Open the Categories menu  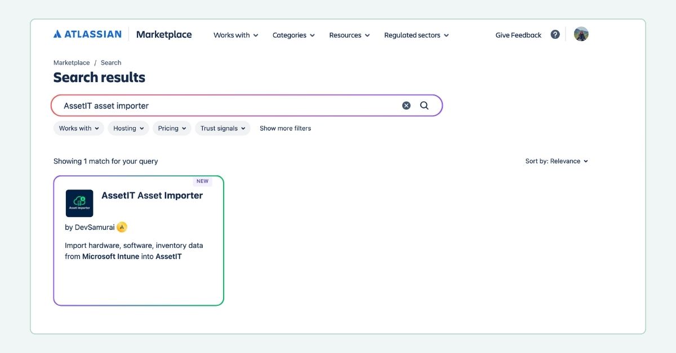point(293,35)
